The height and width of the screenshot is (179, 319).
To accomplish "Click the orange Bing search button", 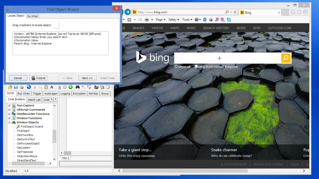I will (286, 58).
